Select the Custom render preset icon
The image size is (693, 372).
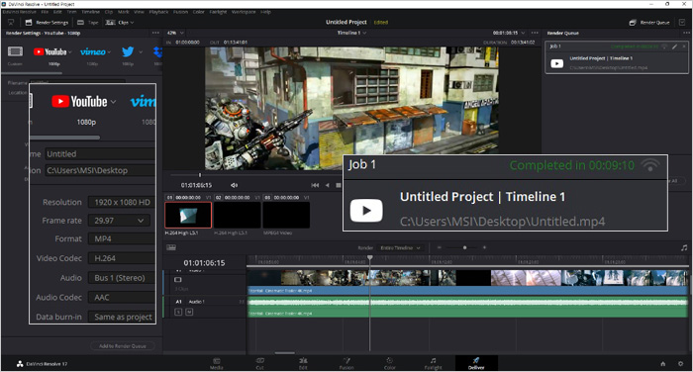pos(15,51)
